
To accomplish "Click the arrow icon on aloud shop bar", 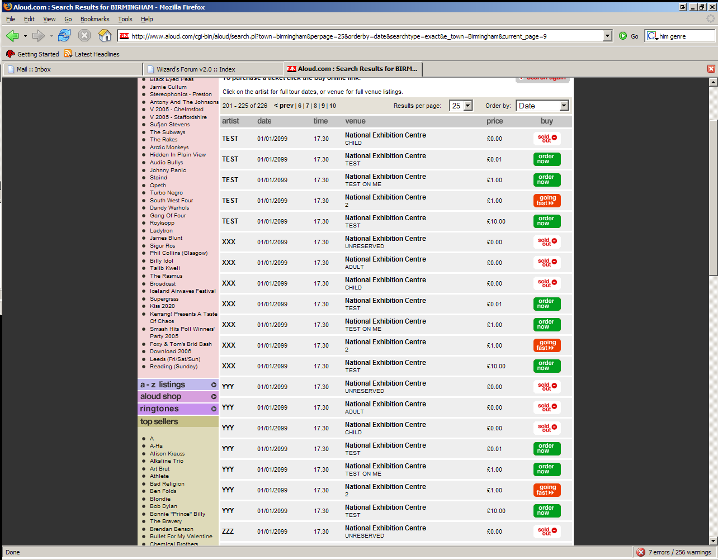I will point(214,397).
